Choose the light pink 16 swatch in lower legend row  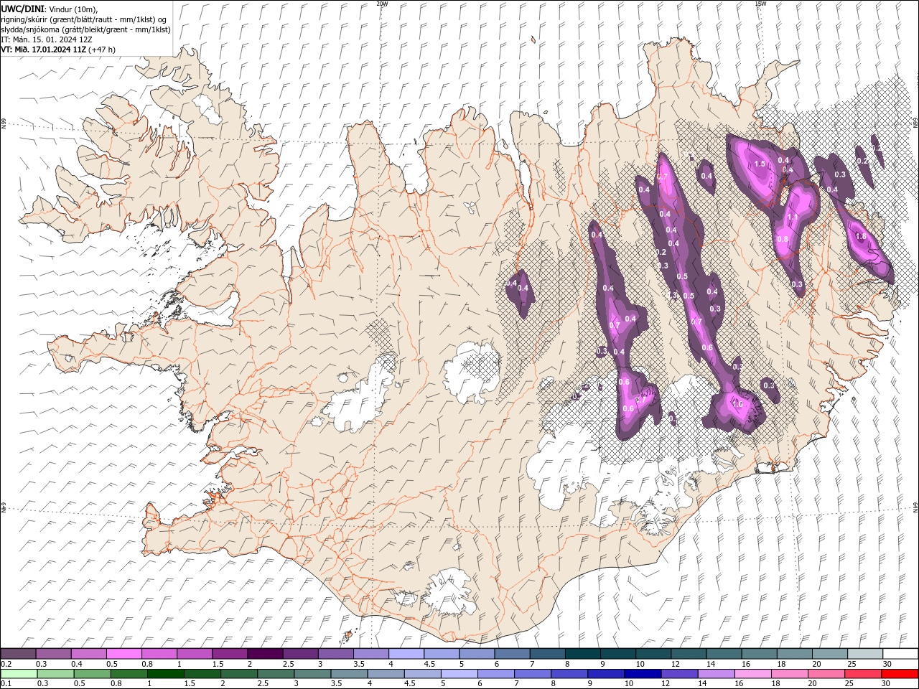tap(752, 674)
